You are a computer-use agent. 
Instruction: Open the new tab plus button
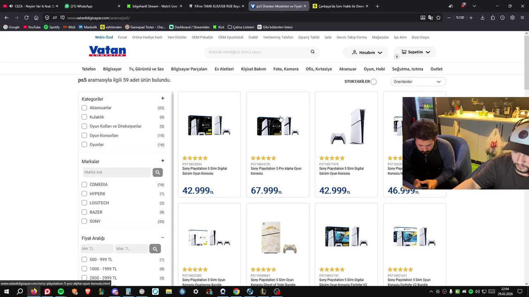[377, 6]
